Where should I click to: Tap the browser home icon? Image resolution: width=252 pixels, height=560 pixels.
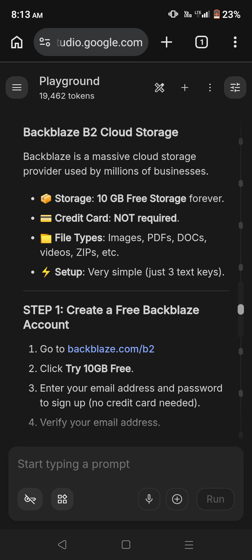click(17, 42)
